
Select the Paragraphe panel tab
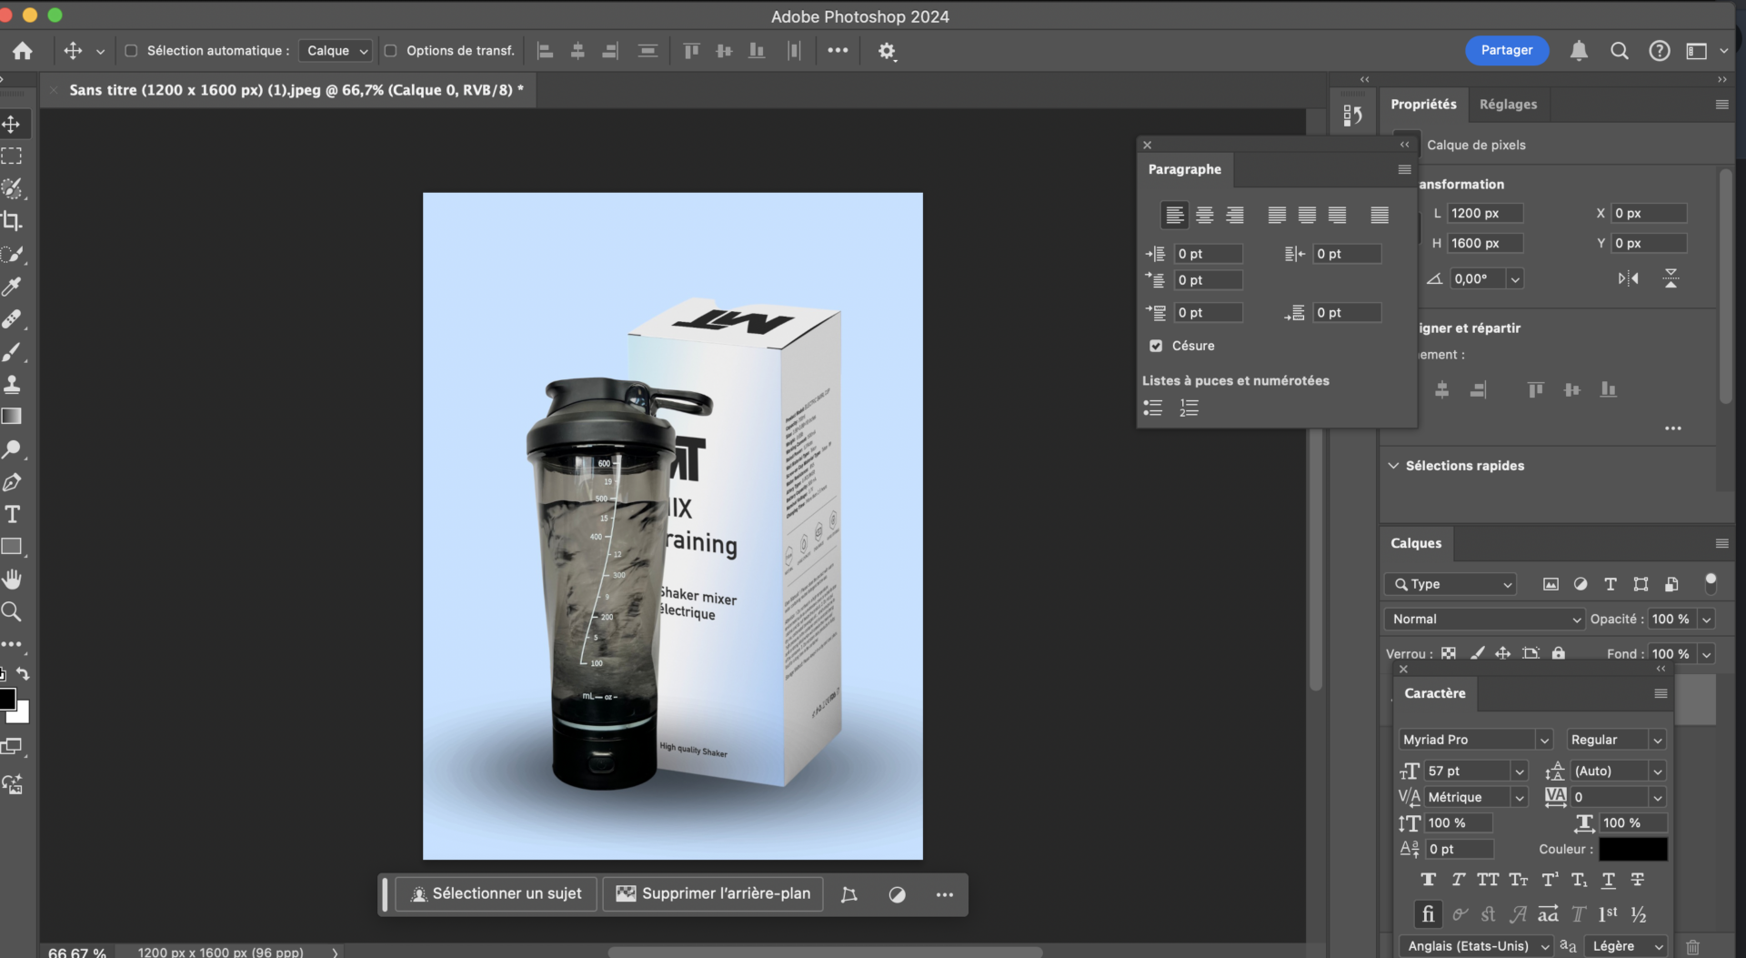click(1184, 169)
